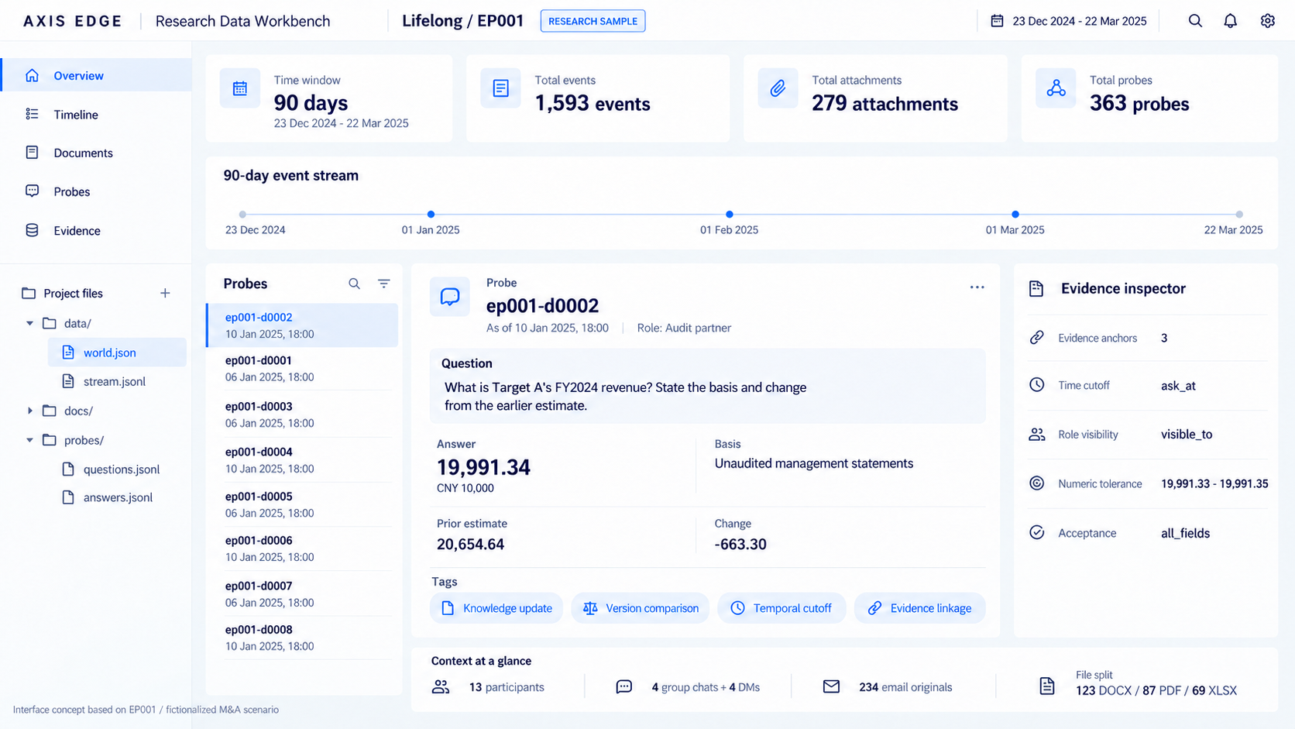Open questions.jsonl file
Viewport: 1295px width, 729px height.
pyautogui.click(x=111, y=469)
